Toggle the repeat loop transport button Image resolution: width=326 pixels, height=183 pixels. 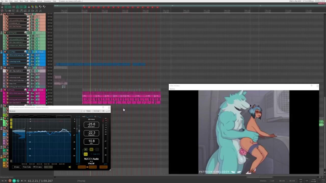18,181
